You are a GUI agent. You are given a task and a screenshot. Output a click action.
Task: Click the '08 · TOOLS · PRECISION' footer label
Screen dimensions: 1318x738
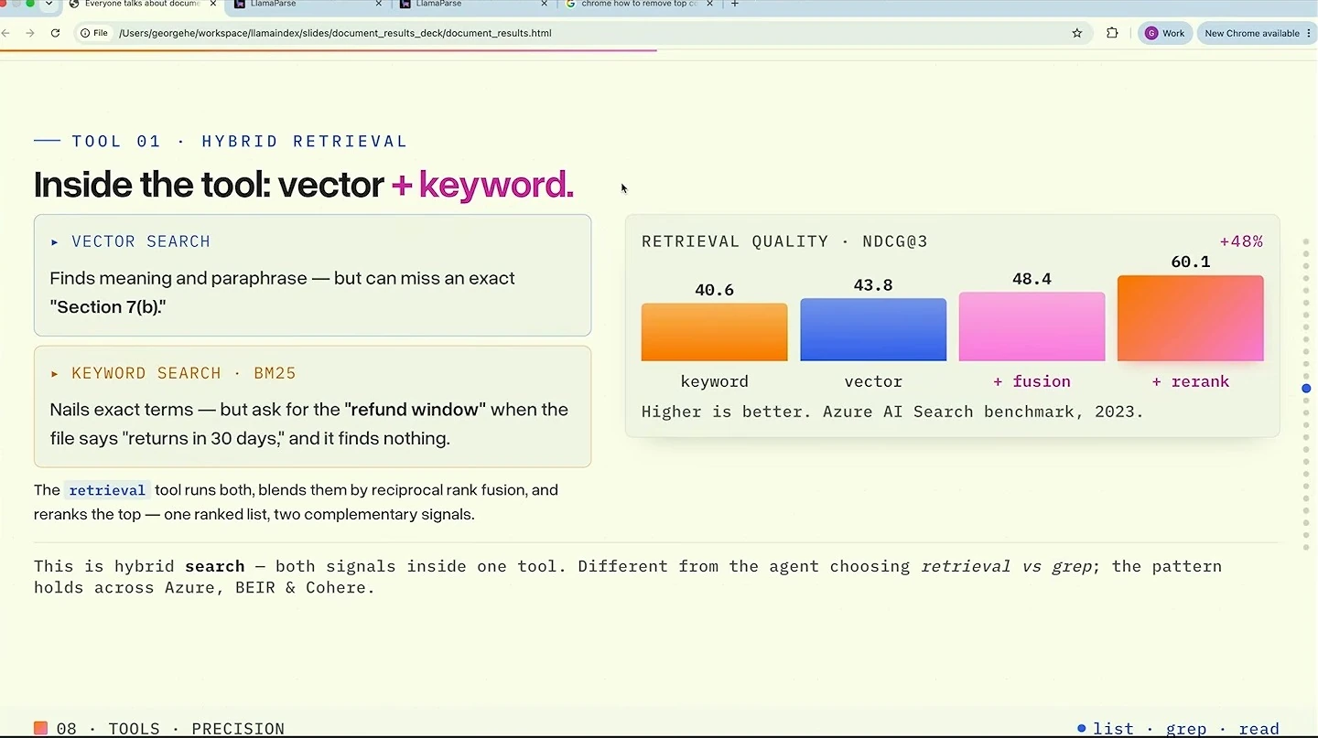170,729
